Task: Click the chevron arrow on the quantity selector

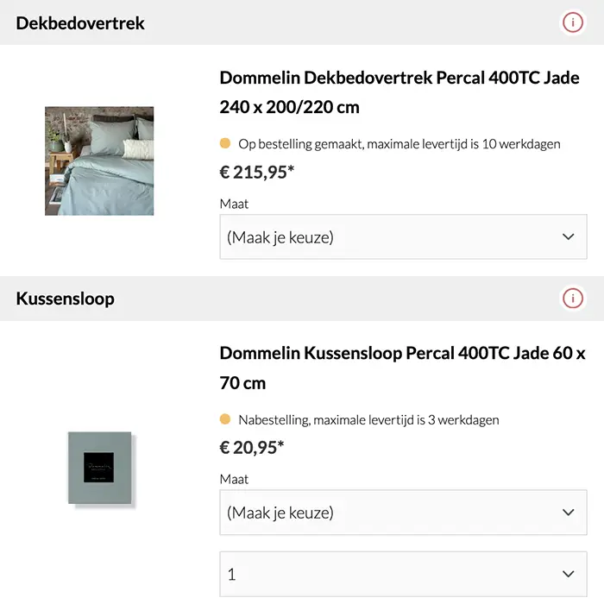Action: tap(568, 574)
